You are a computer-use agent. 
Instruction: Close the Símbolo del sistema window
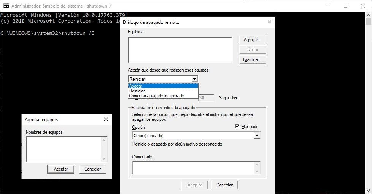(363, 6)
